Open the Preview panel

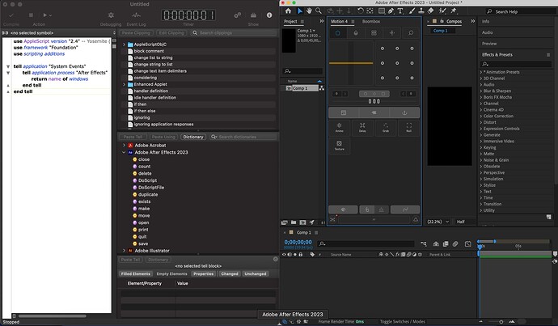[489, 44]
